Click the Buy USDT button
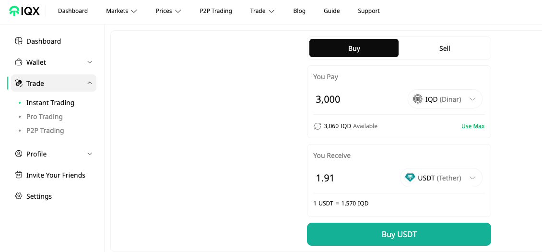The height and width of the screenshot is (252, 542). coord(399,234)
